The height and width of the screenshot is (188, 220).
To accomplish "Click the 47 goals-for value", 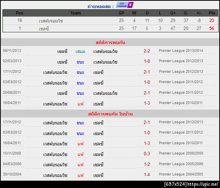I will coord(173,28).
